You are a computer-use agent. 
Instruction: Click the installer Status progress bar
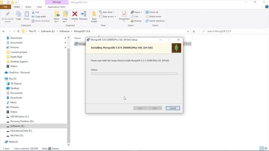coord(134,74)
